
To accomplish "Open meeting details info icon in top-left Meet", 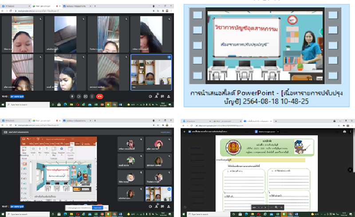I will coord(150,96).
